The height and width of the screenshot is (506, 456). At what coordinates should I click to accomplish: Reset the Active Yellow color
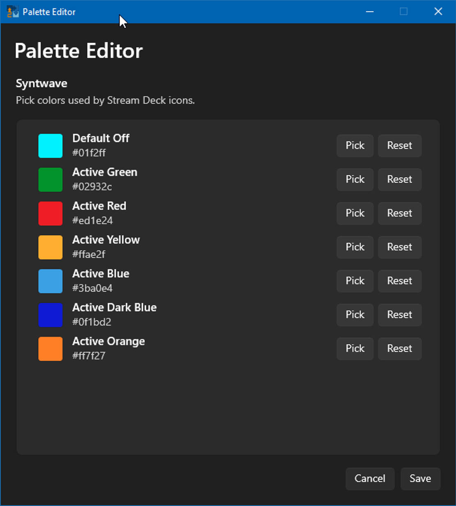coord(399,247)
